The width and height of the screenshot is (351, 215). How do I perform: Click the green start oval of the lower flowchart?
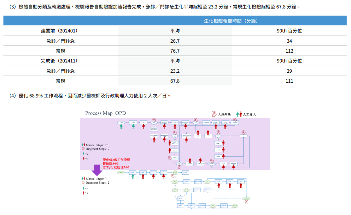[121, 173]
